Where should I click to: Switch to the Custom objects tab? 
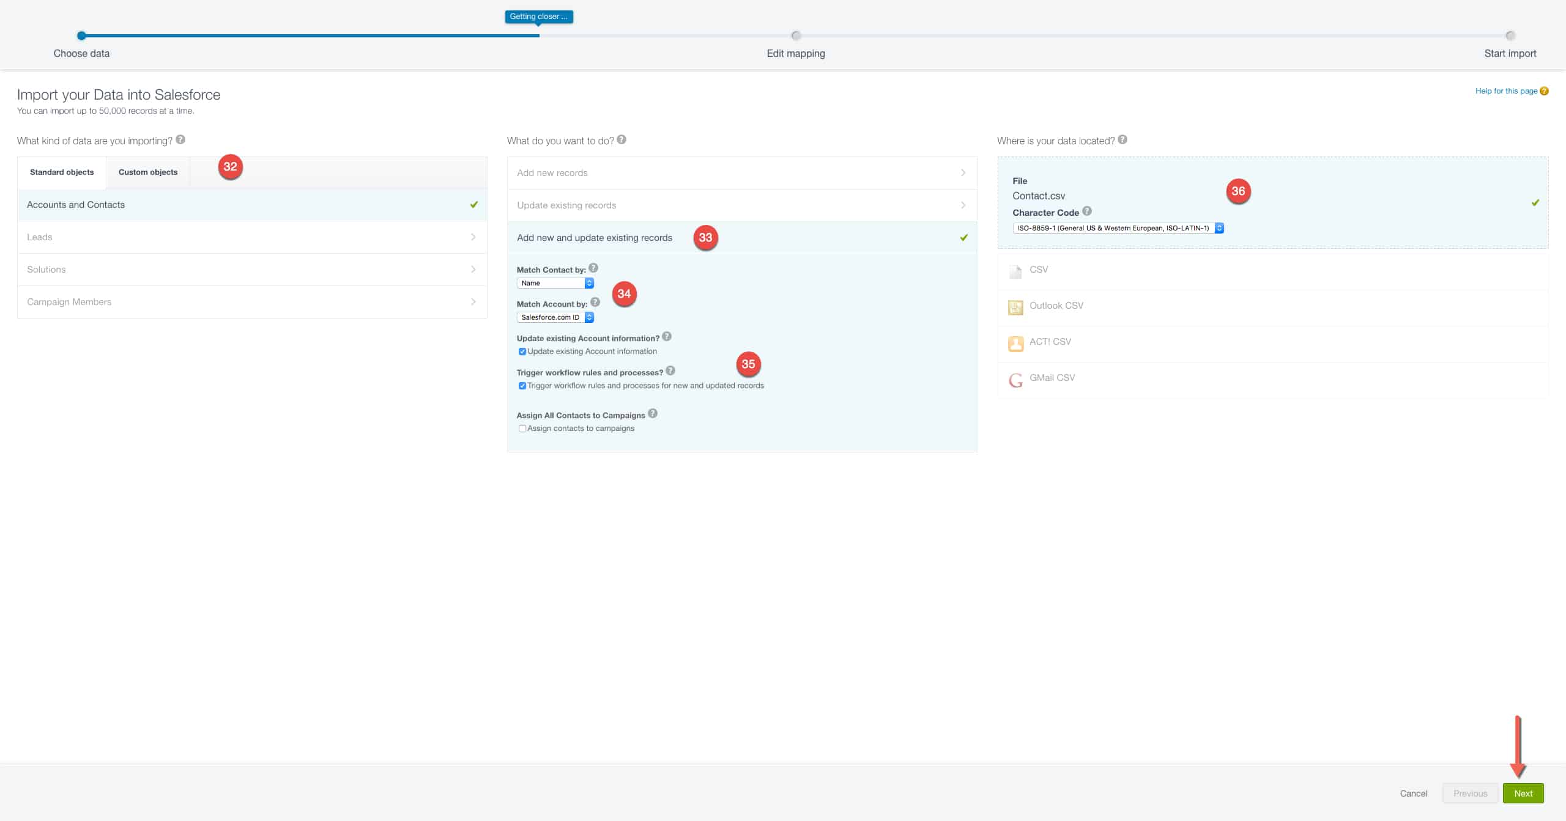[x=148, y=172]
